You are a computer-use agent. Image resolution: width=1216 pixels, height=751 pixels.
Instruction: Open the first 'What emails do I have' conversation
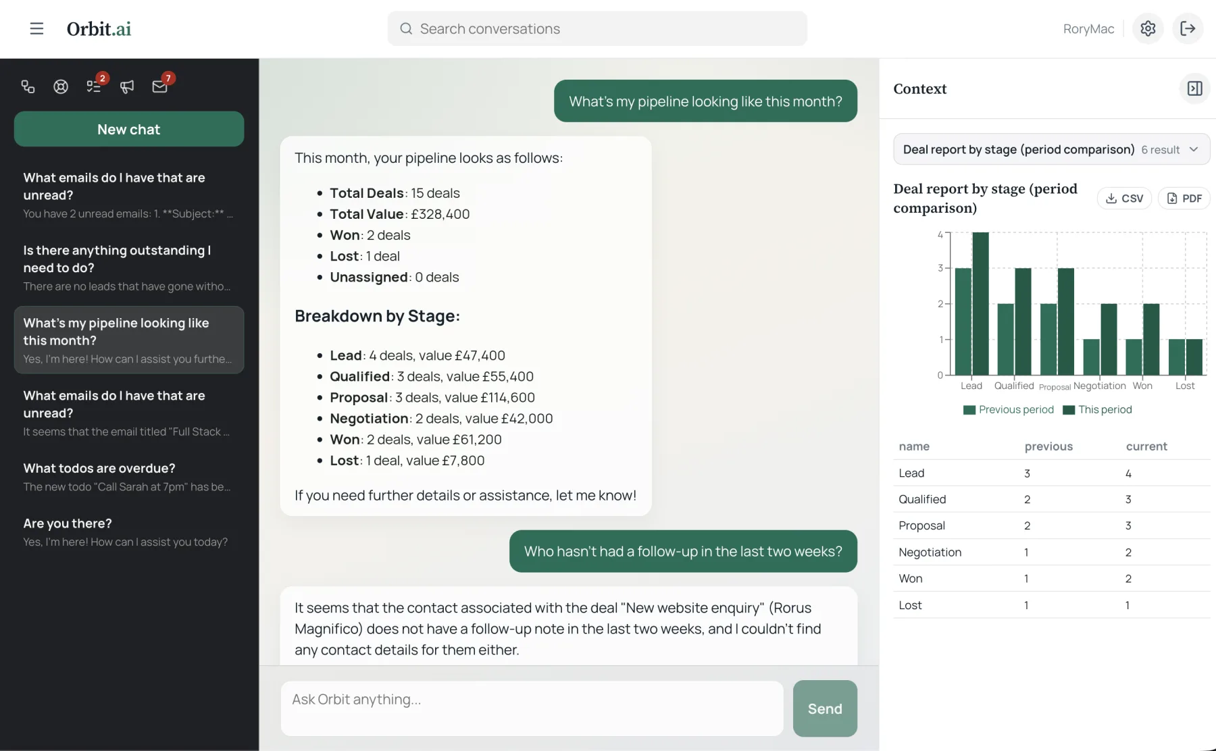pyautogui.click(x=129, y=195)
